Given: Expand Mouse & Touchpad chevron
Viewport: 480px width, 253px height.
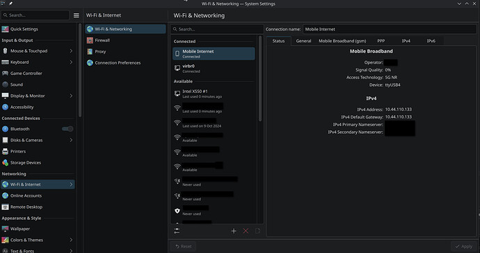Looking at the screenshot, I should (71, 51).
